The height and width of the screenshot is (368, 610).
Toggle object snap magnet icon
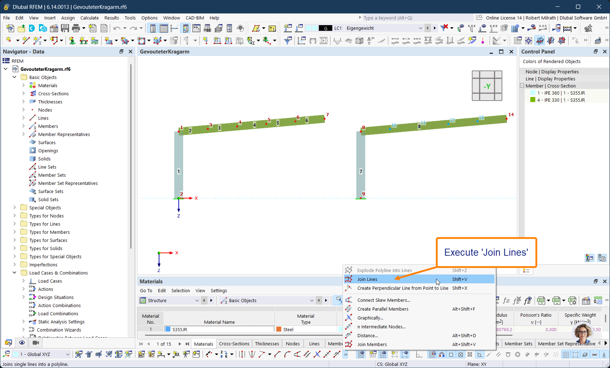point(442,354)
